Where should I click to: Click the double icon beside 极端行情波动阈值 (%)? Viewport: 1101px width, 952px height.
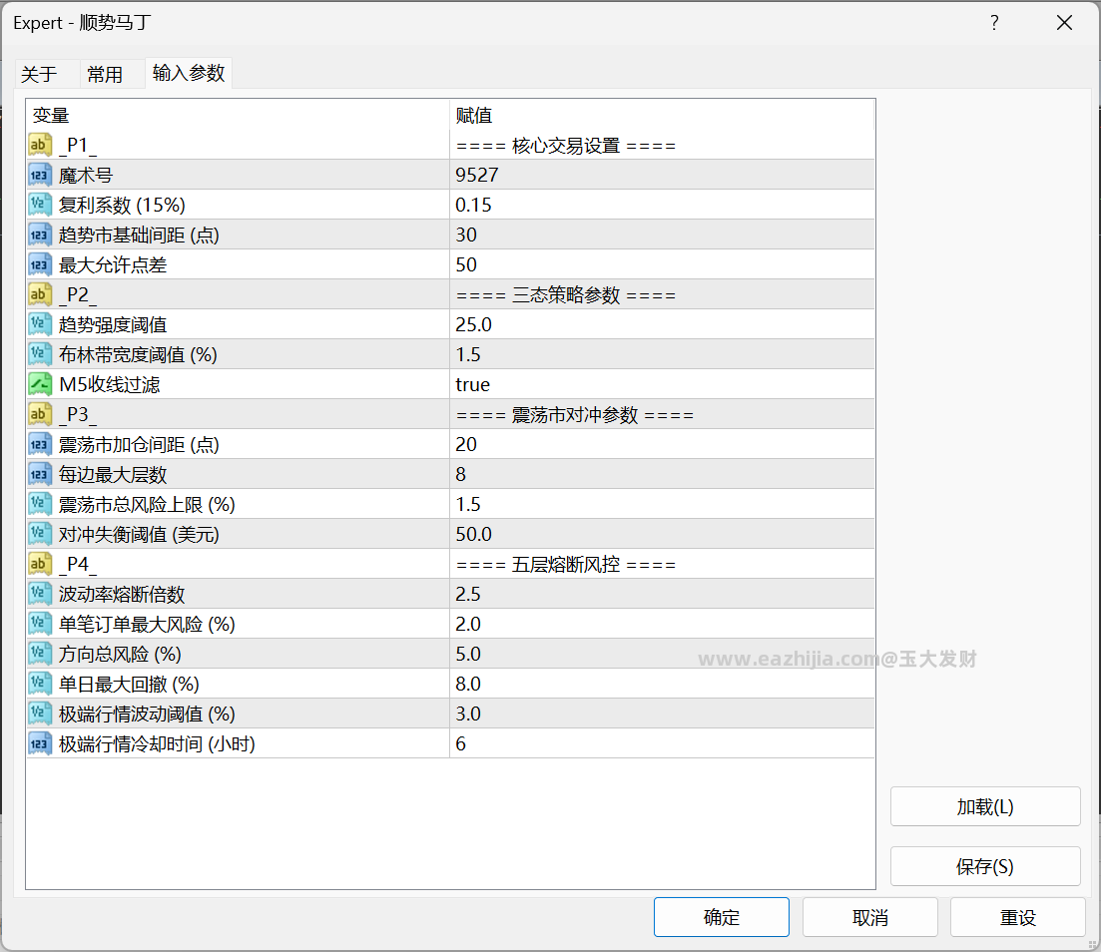pyautogui.click(x=39, y=714)
